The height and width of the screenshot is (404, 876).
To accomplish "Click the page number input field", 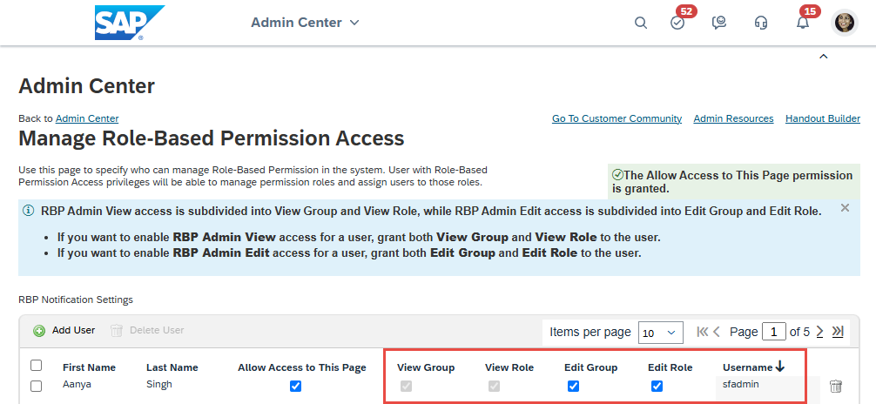I will click(773, 332).
